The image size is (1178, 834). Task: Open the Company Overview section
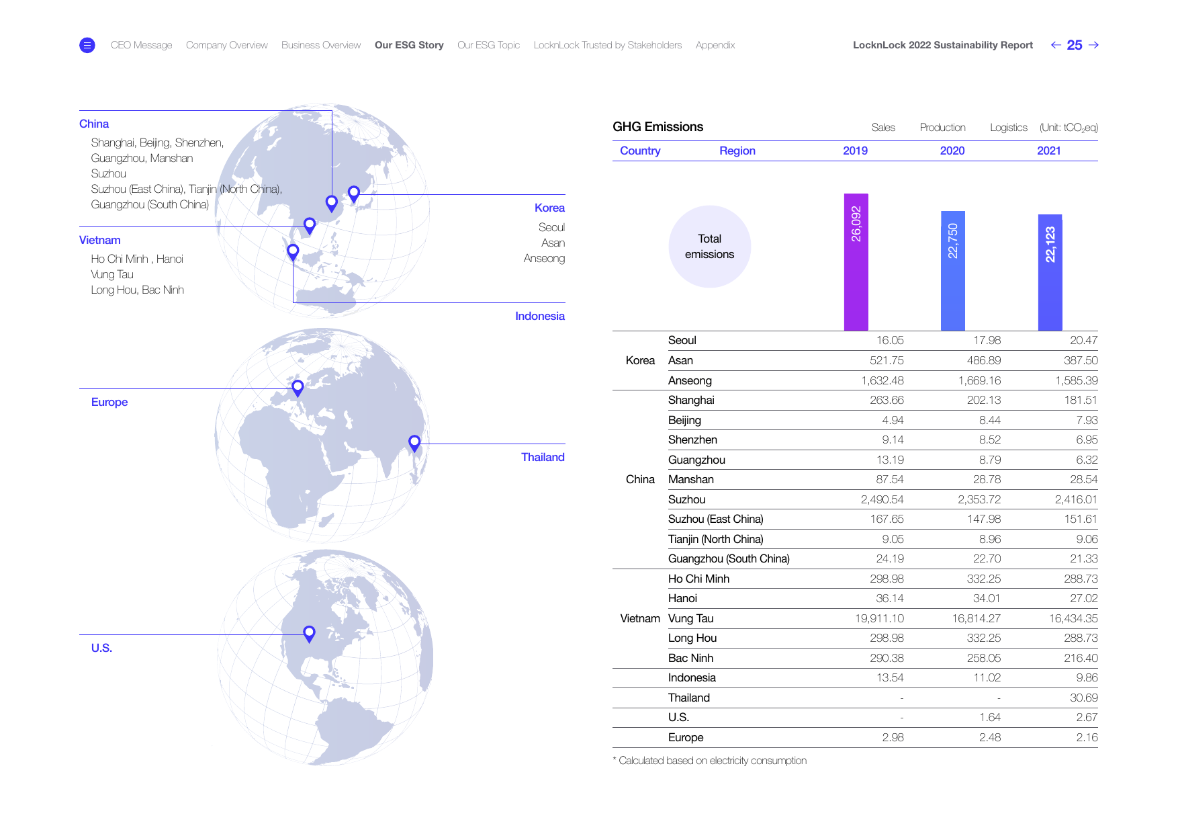(227, 45)
